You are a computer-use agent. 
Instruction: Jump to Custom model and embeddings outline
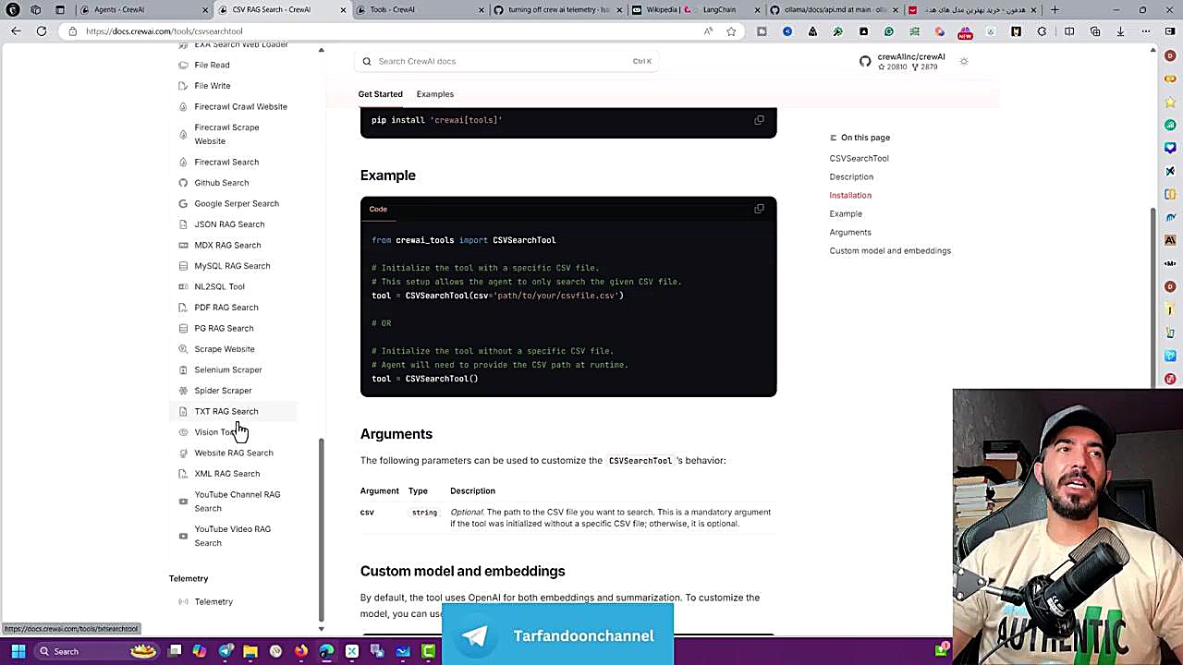(890, 250)
